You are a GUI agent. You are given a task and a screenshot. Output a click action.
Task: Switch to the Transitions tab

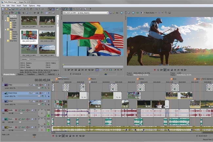click(x=31, y=74)
